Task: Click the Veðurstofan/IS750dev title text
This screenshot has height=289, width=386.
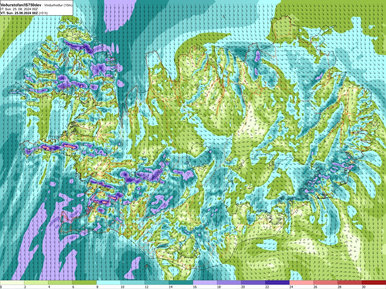Action: pos(21,5)
